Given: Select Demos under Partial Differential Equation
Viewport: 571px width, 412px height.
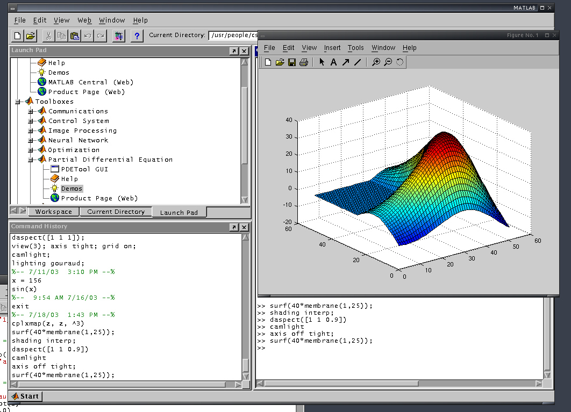Looking at the screenshot, I should point(72,189).
